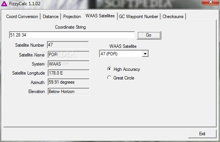The height and width of the screenshot is (142, 220).
Task: Click the Exit button
Action: click(x=202, y=134)
